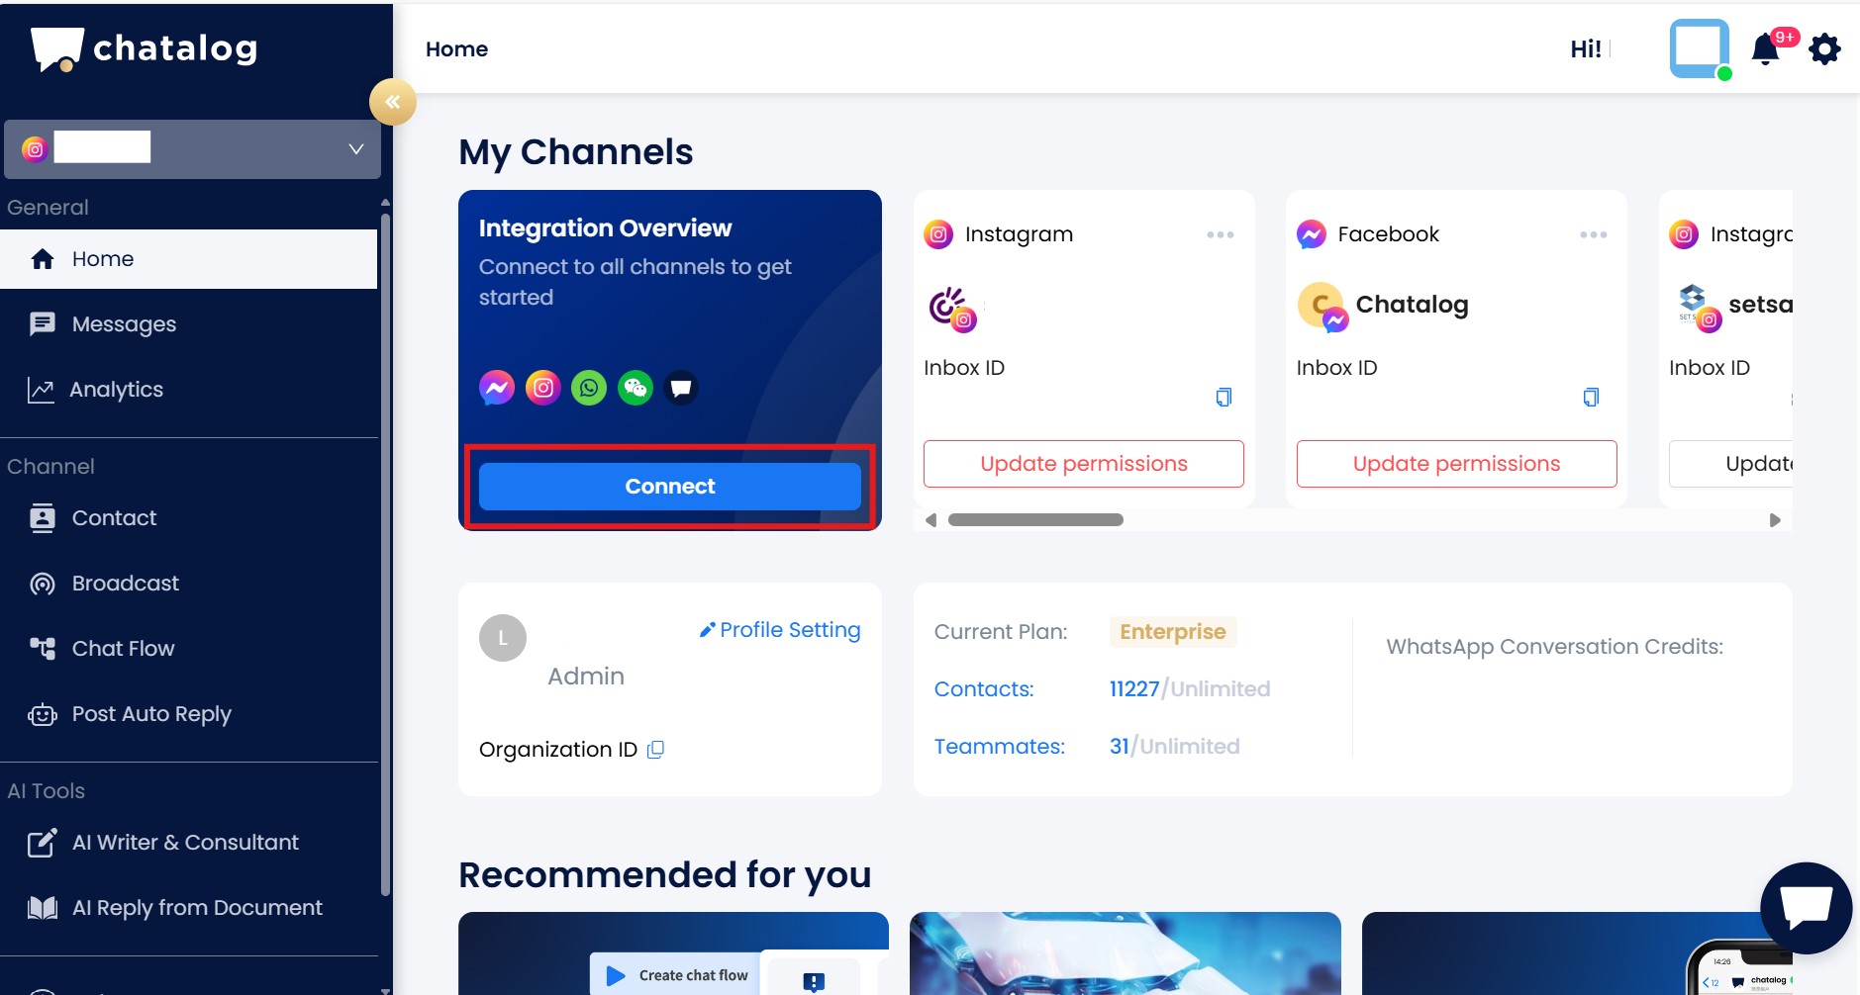Collapse the sidebar with the double-arrow button
The width and height of the screenshot is (1860, 995).
pos(393,102)
